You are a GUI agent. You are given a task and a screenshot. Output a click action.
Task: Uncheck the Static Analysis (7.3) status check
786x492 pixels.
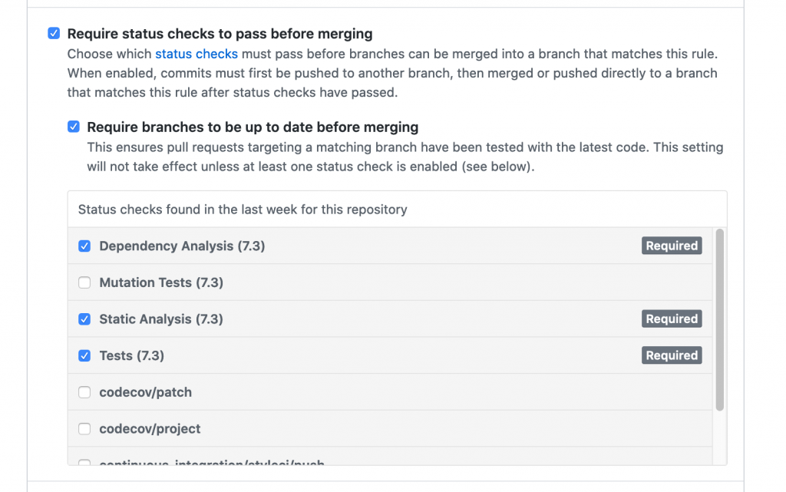(x=84, y=319)
